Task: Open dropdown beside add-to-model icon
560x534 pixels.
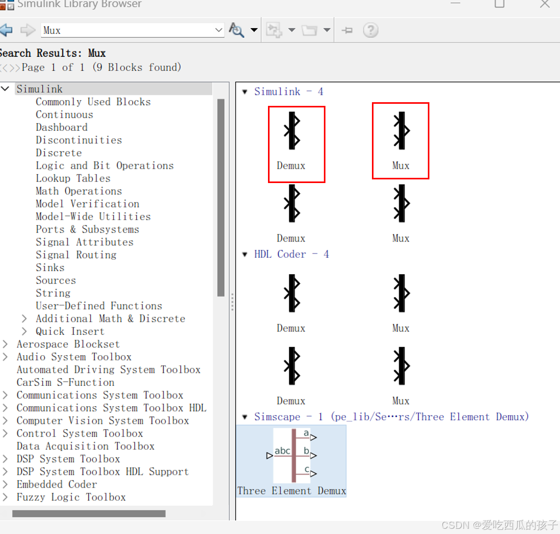Action: click(292, 30)
